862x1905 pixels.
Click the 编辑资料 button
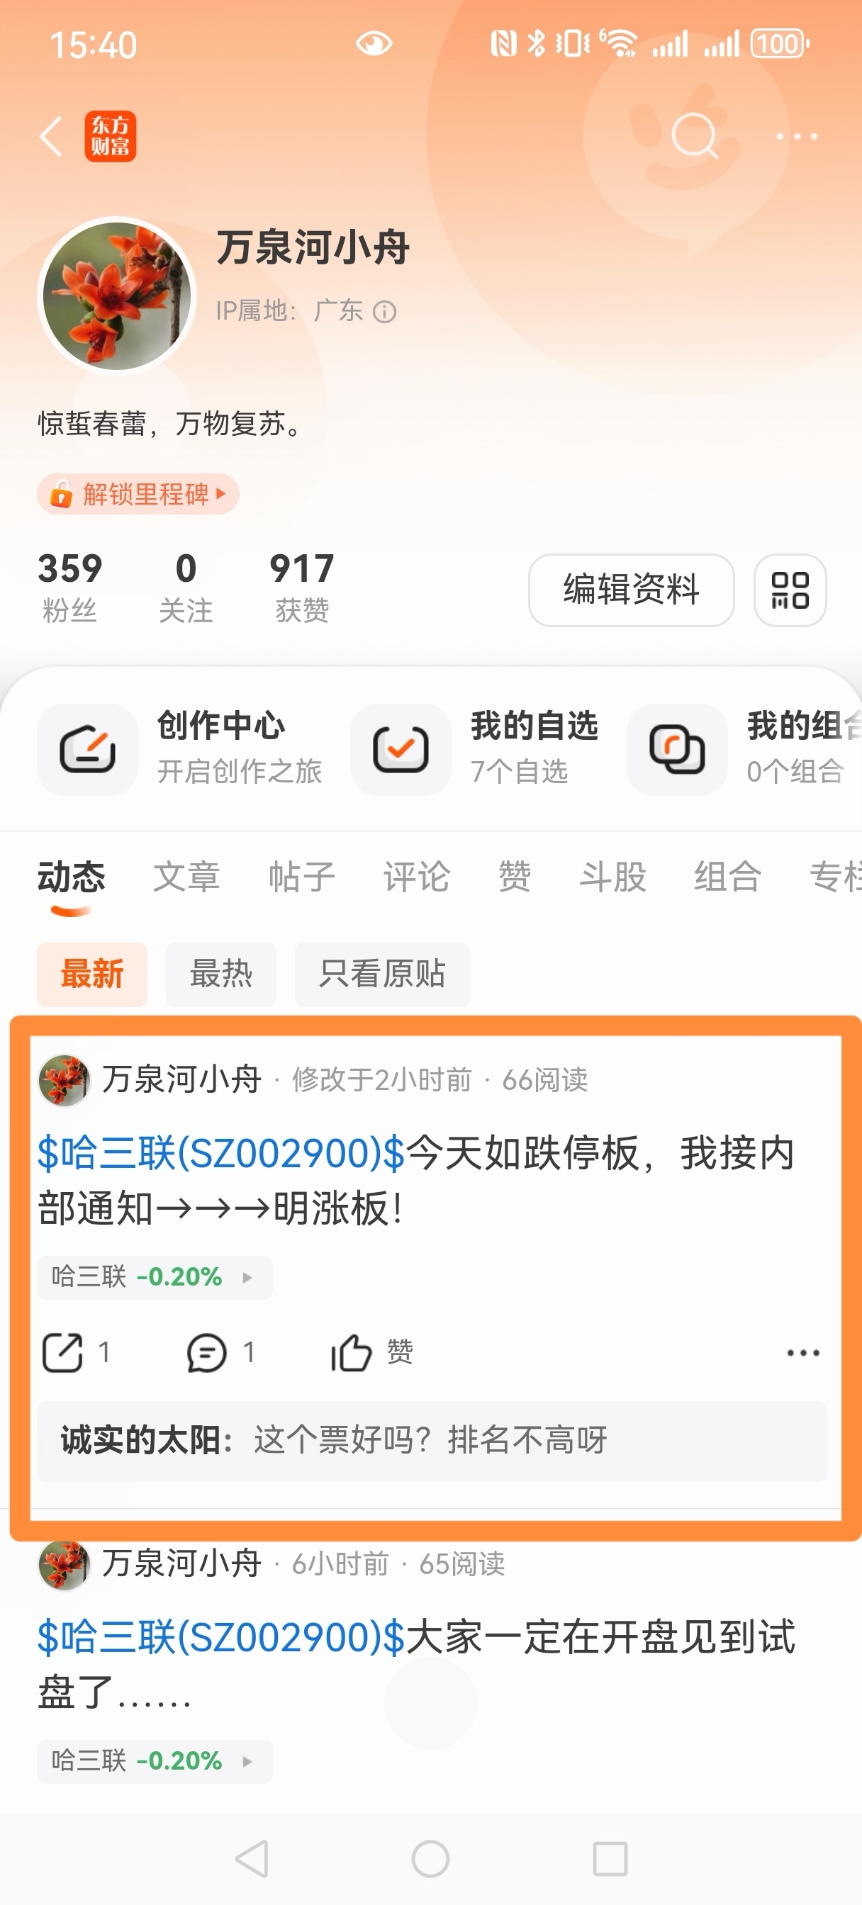pos(631,590)
